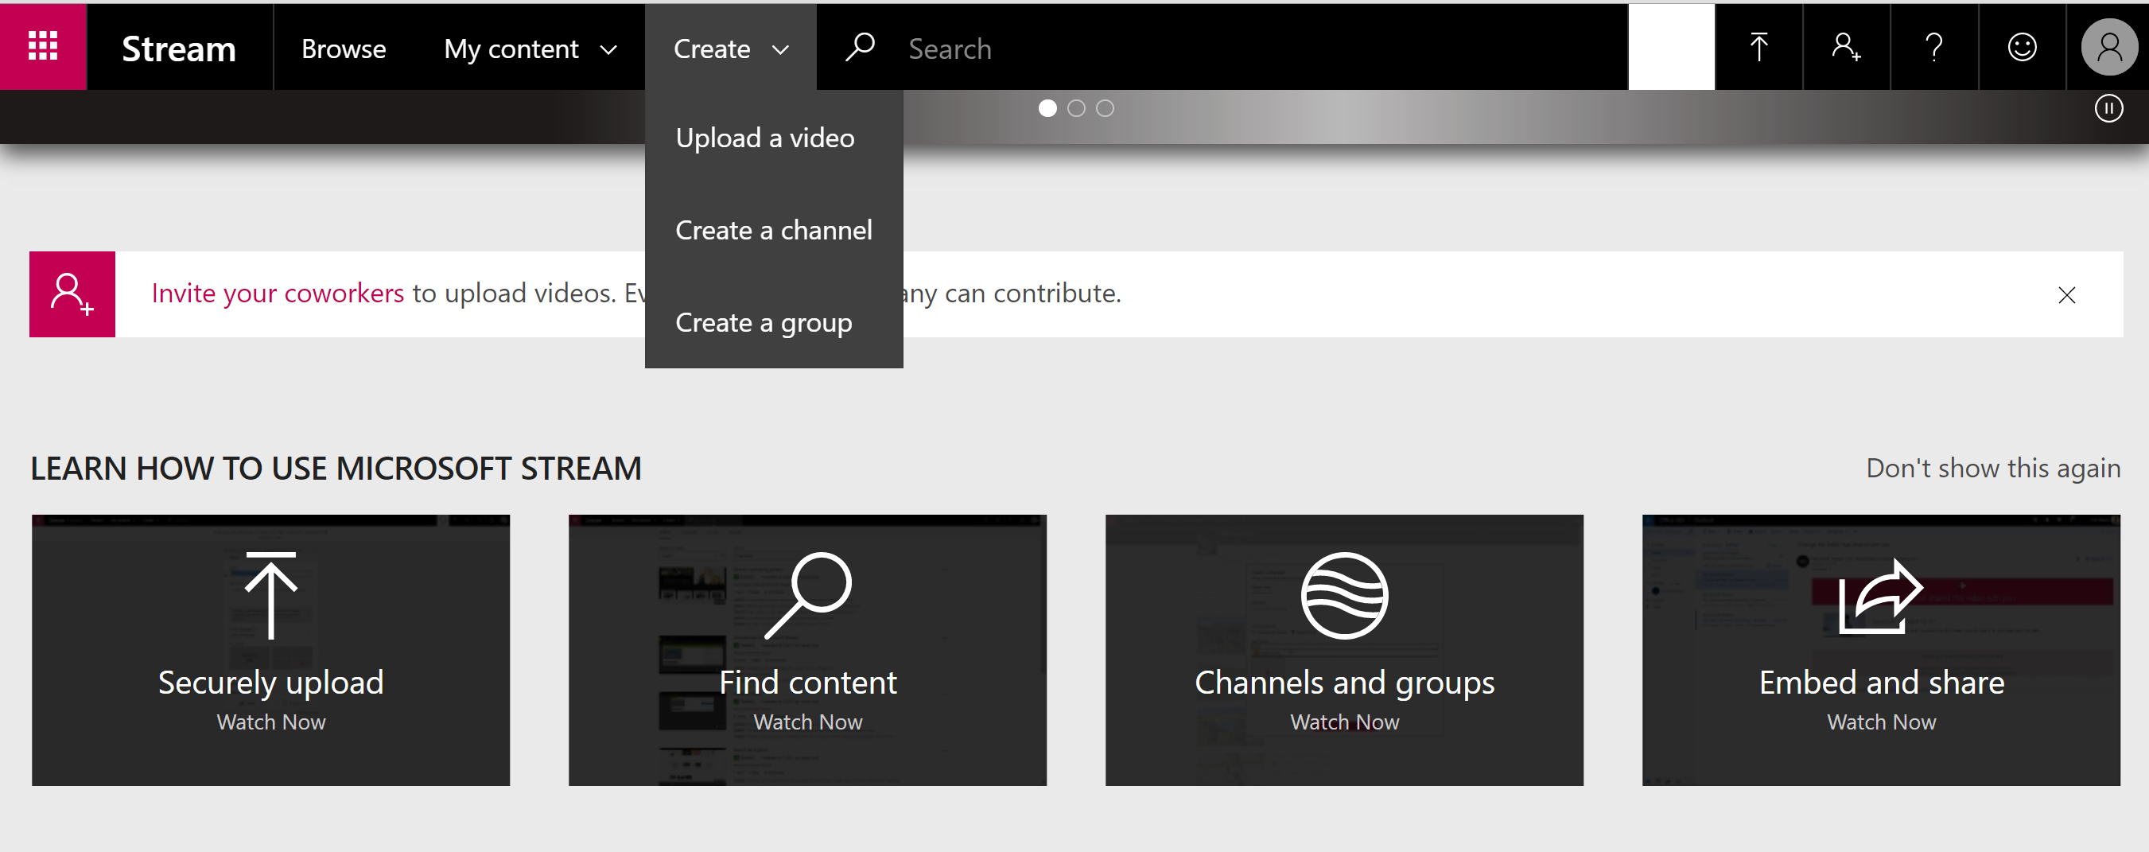The height and width of the screenshot is (852, 2149).
Task: Open the Securely upload tutorial video
Action: pos(271,650)
